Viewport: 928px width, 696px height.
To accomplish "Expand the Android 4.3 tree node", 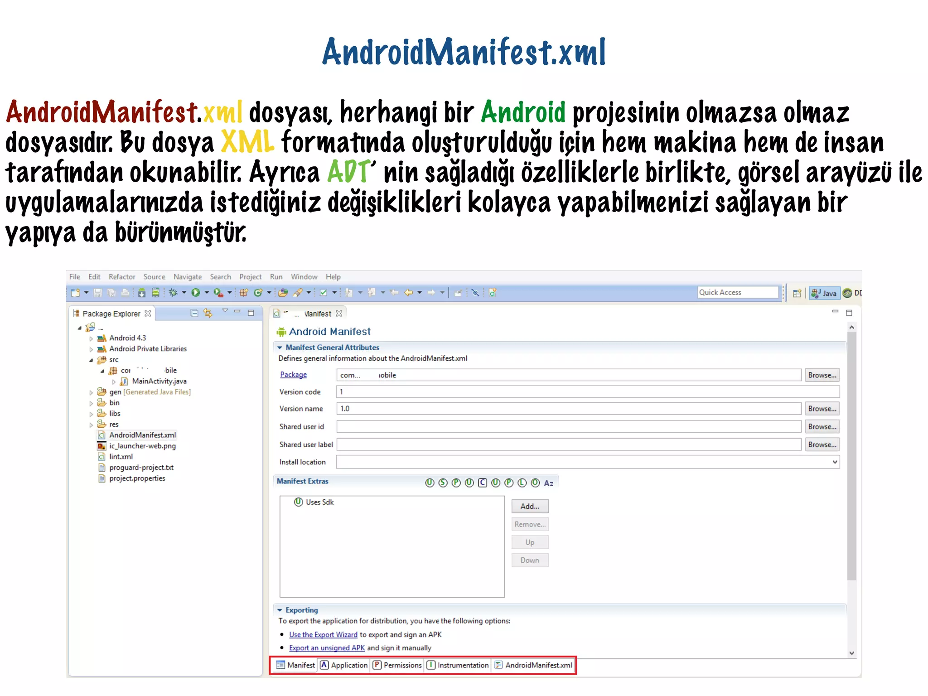I will (x=91, y=338).
